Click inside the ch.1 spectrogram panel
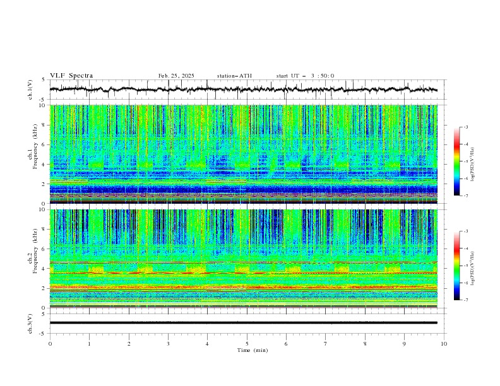The image size is (500, 386). [x=244, y=154]
